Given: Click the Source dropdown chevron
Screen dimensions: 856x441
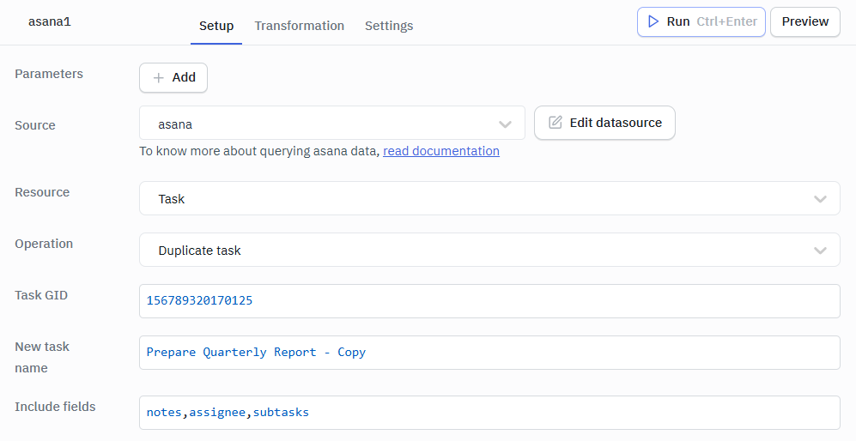Looking at the screenshot, I should click(505, 124).
